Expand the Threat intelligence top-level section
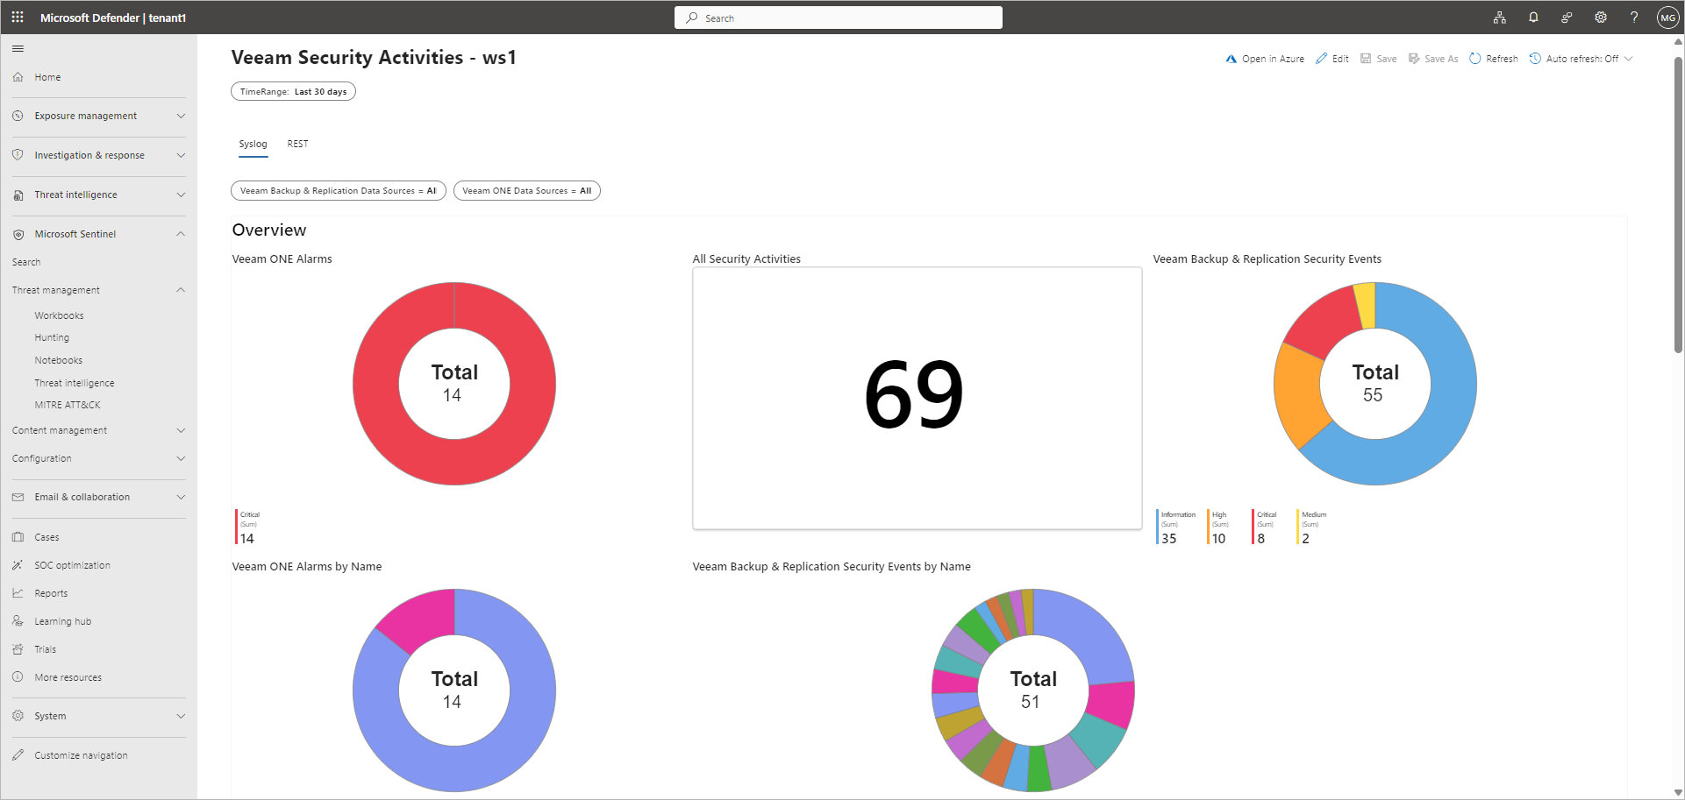The image size is (1685, 800). click(x=181, y=195)
